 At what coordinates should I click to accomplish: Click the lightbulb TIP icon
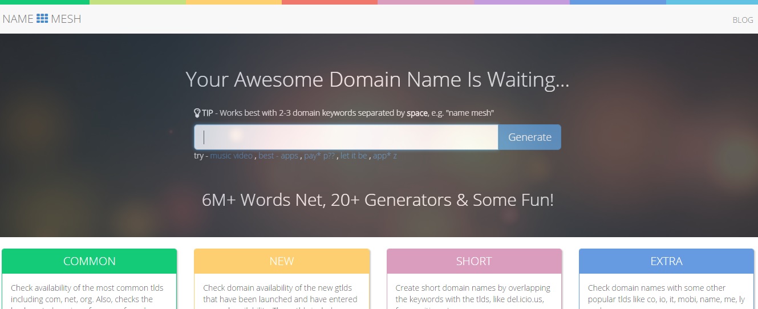(x=197, y=113)
